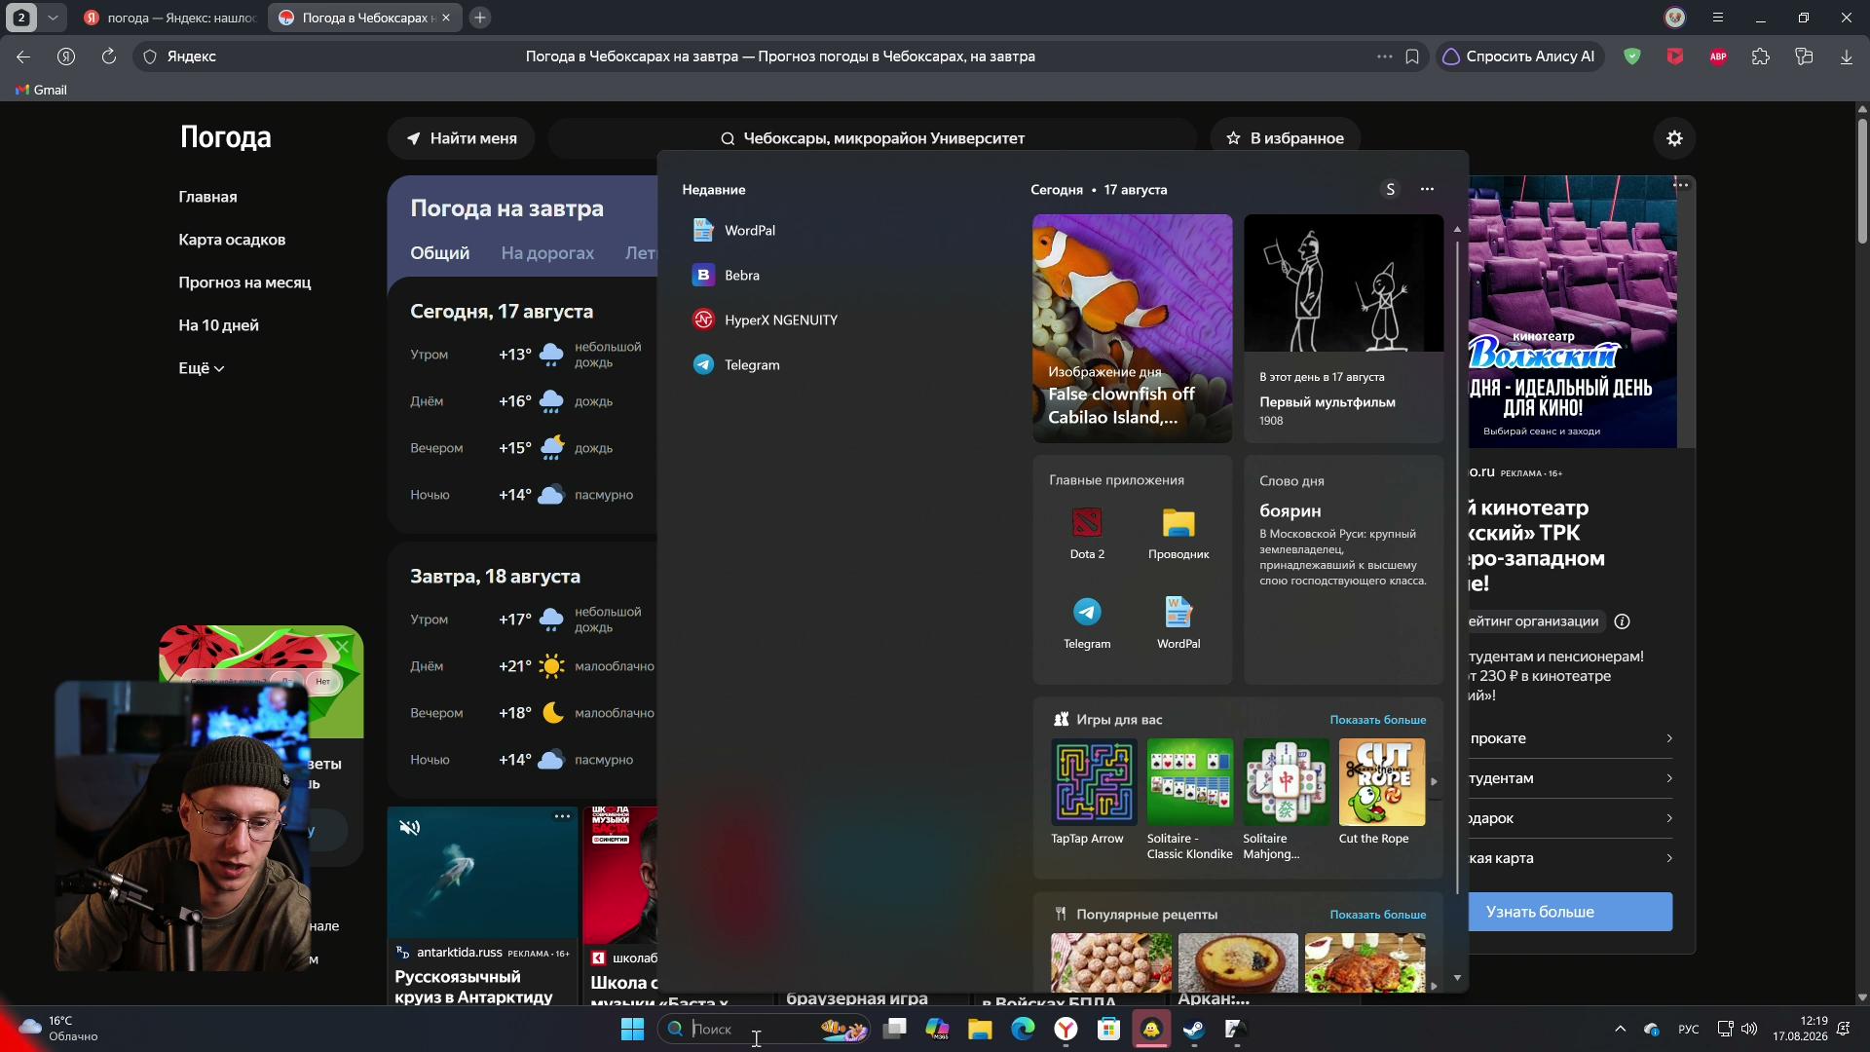The image size is (1870, 1052).
Task: Open the AdBlock Plus extension
Action: point(1718,56)
